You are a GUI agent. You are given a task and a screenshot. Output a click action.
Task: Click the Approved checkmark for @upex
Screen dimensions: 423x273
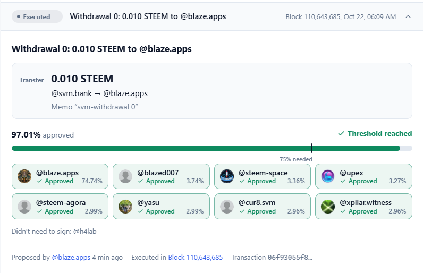[343, 181]
